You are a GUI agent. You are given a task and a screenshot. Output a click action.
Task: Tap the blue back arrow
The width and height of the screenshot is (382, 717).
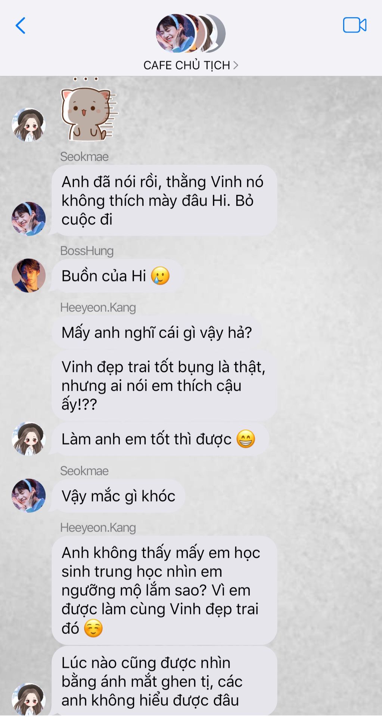21,25
